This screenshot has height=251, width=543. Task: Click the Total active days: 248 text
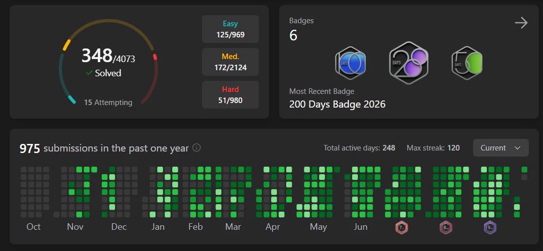coord(359,148)
